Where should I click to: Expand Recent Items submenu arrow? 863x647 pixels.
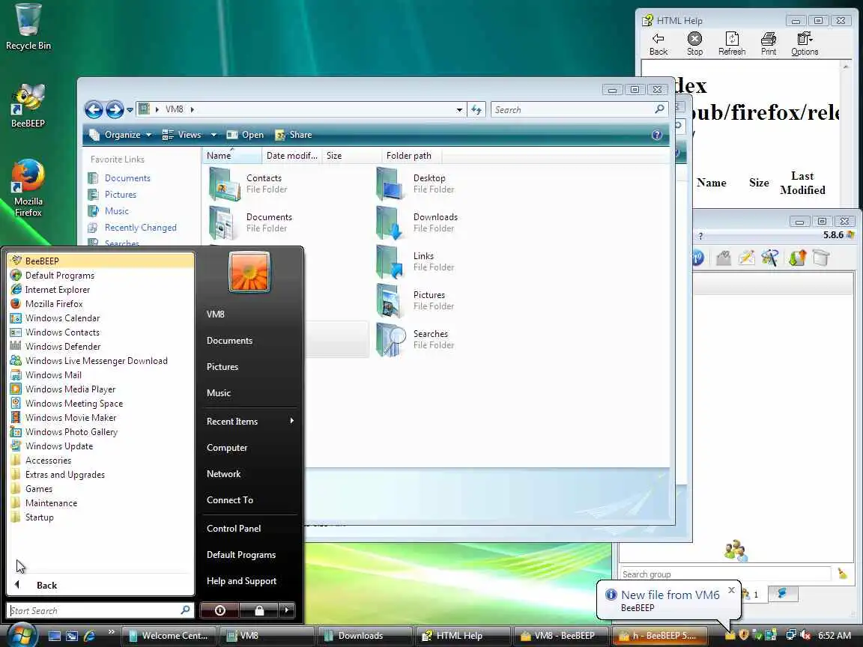pyautogui.click(x=291, y=421)
